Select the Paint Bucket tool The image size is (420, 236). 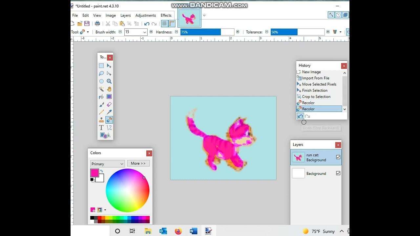point(101,97)
